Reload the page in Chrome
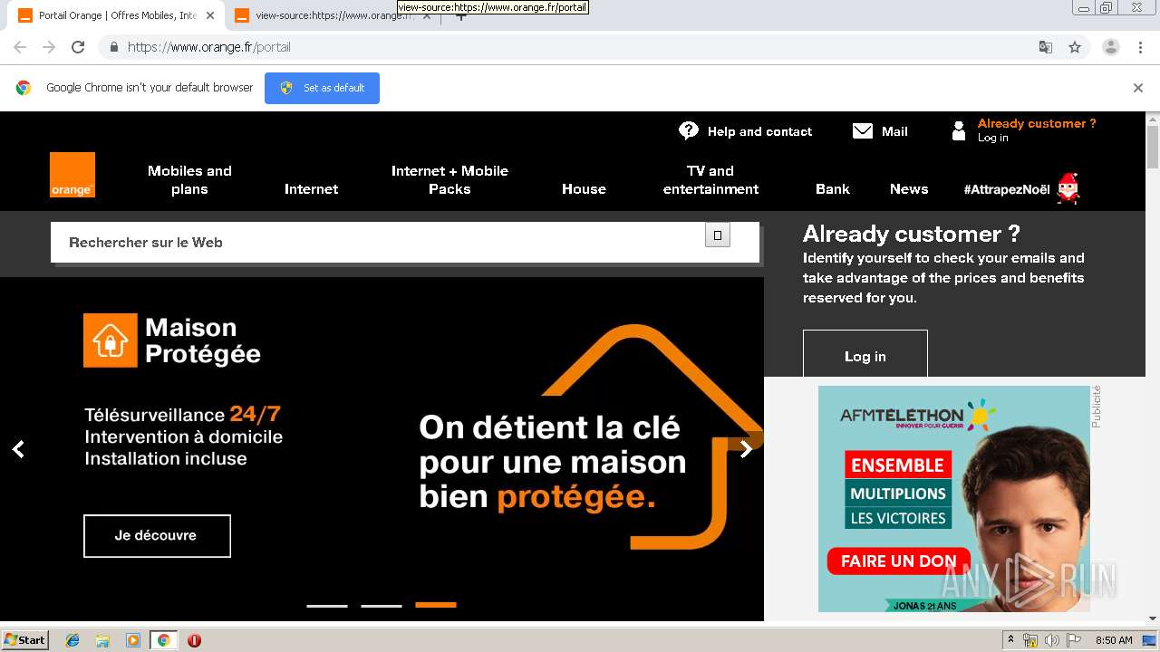1160x652 pixels. click(x=78, y=47)
